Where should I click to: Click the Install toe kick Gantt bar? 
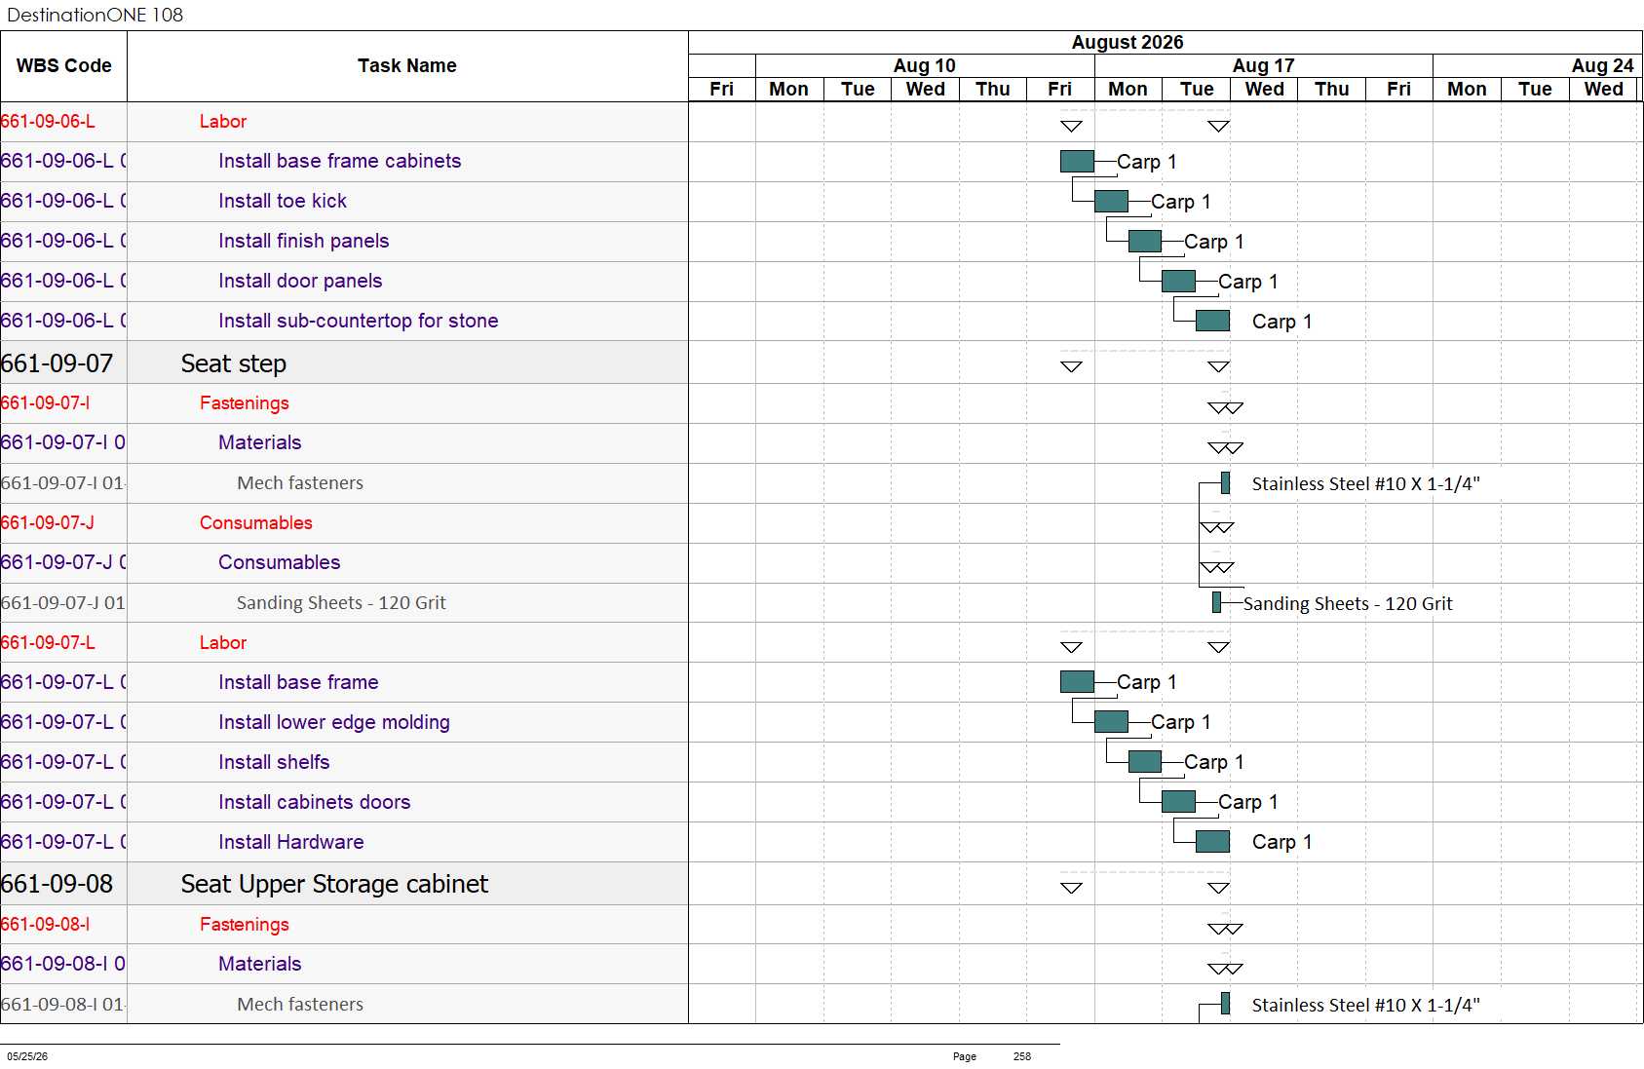pos(1111,202)
